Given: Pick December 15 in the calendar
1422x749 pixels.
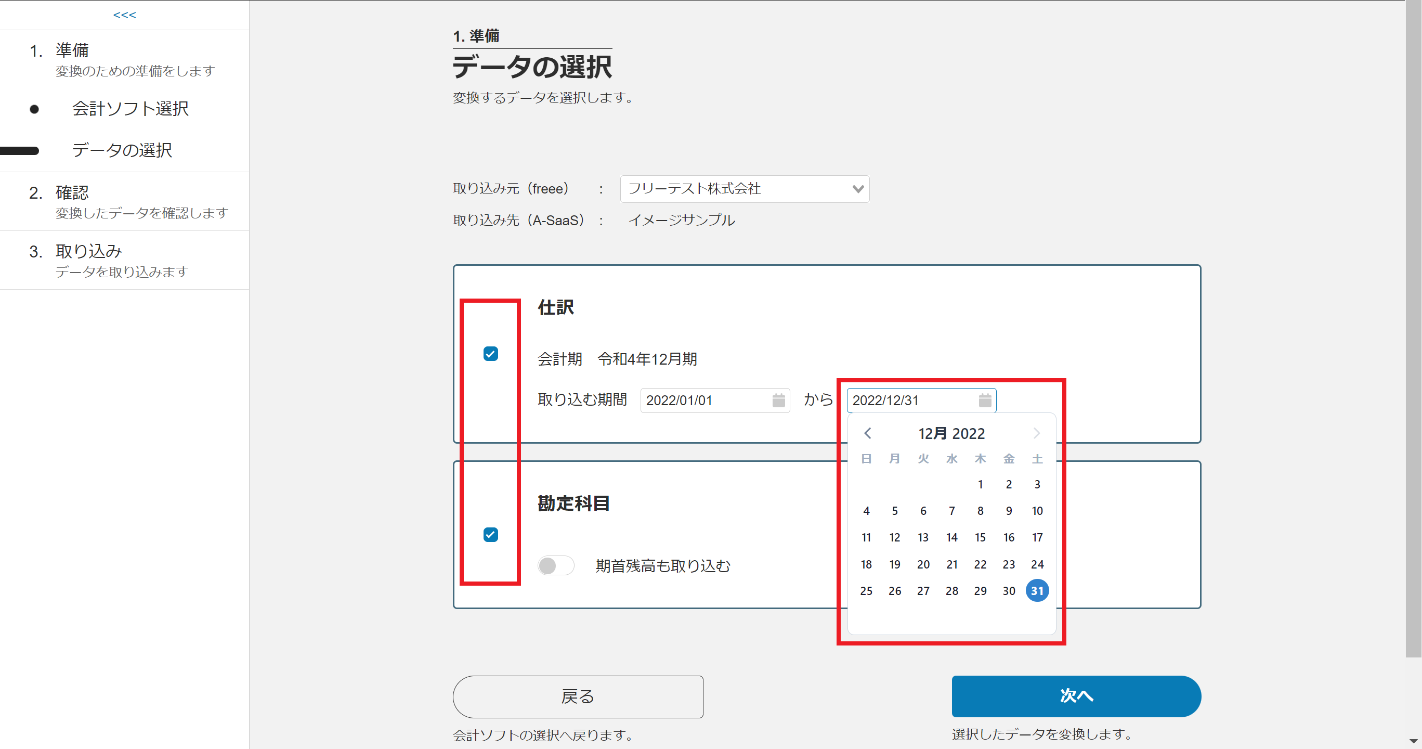Looking at the screenshot, I should [x=981, y=537].
